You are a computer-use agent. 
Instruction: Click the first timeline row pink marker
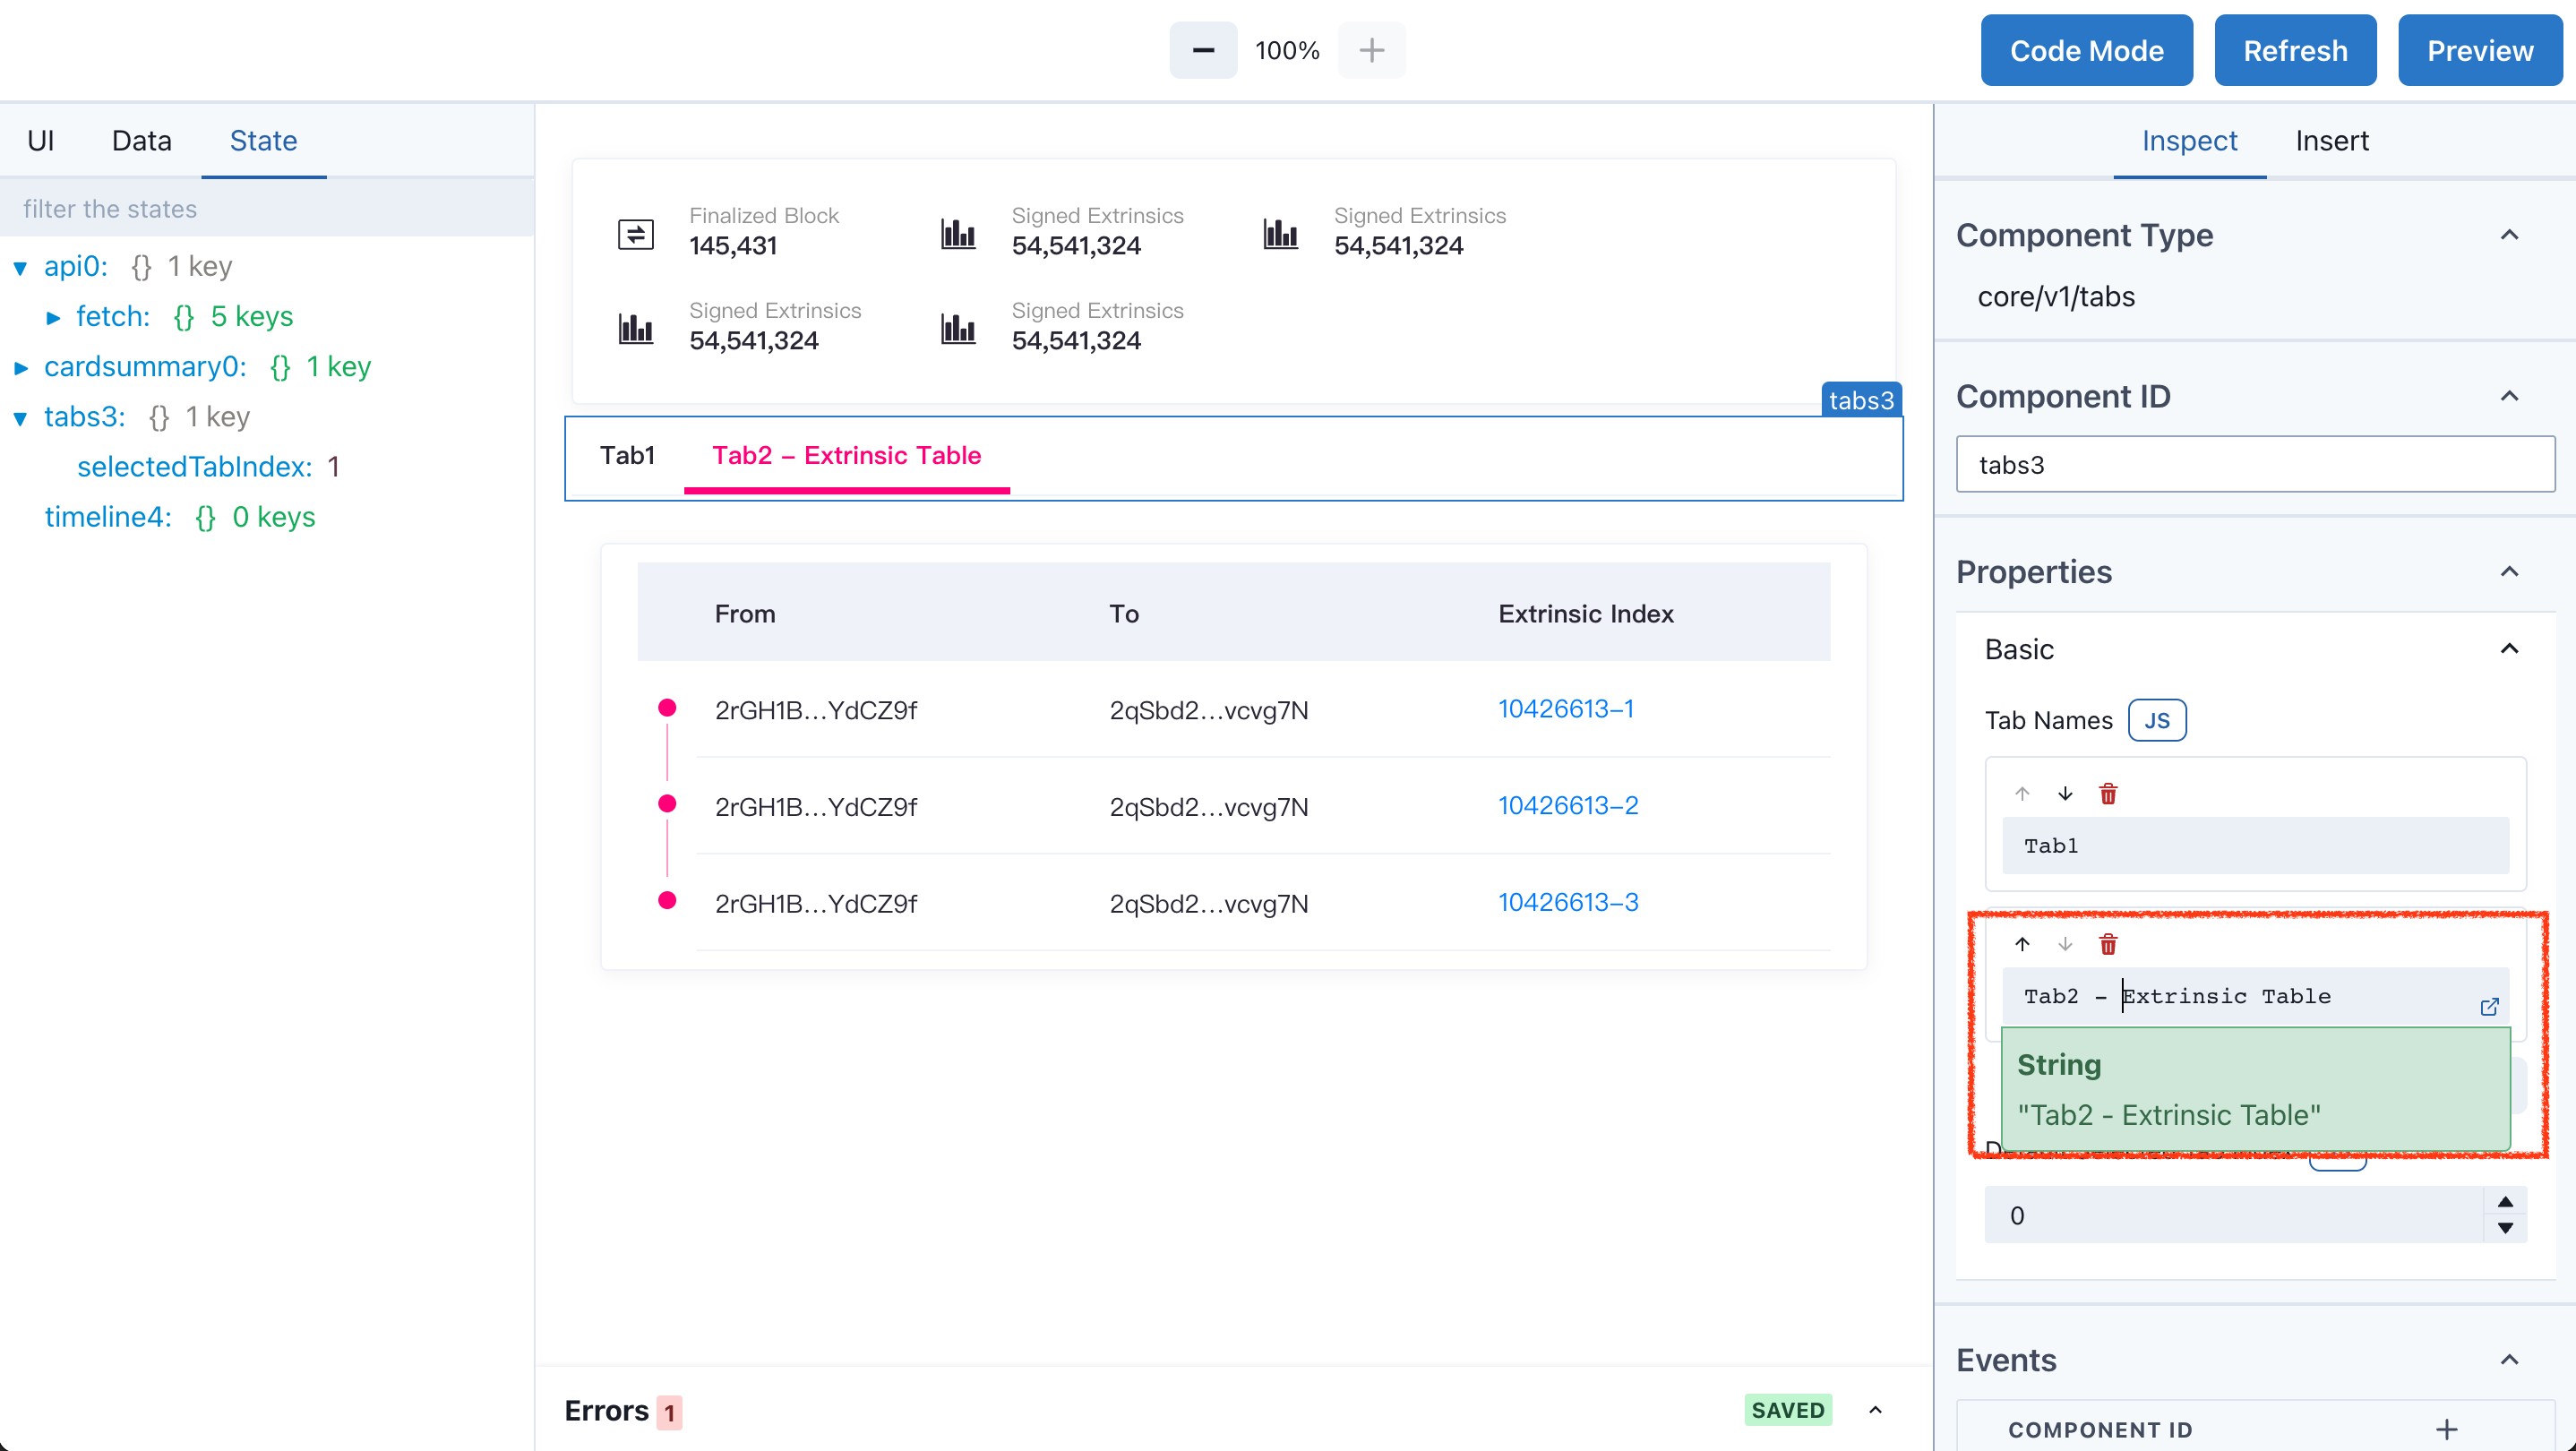tap(667, 708)
